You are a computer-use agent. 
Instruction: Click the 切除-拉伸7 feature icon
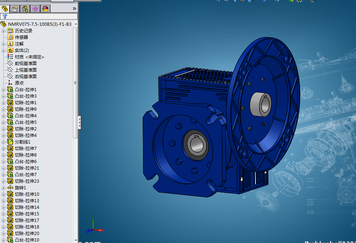click(x=10, y=148)
